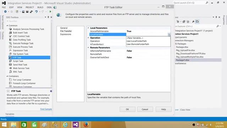Screen dimensions: 227x128
Task: Collapse Common group in SSIS Toolbox
Action: [x=7, y=26]
